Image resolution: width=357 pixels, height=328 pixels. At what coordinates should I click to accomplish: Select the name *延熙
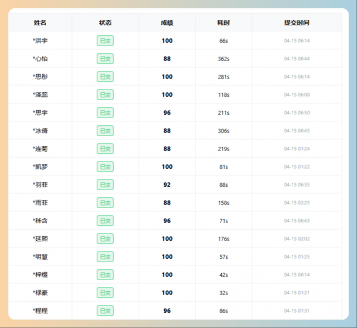coord(41,238)
